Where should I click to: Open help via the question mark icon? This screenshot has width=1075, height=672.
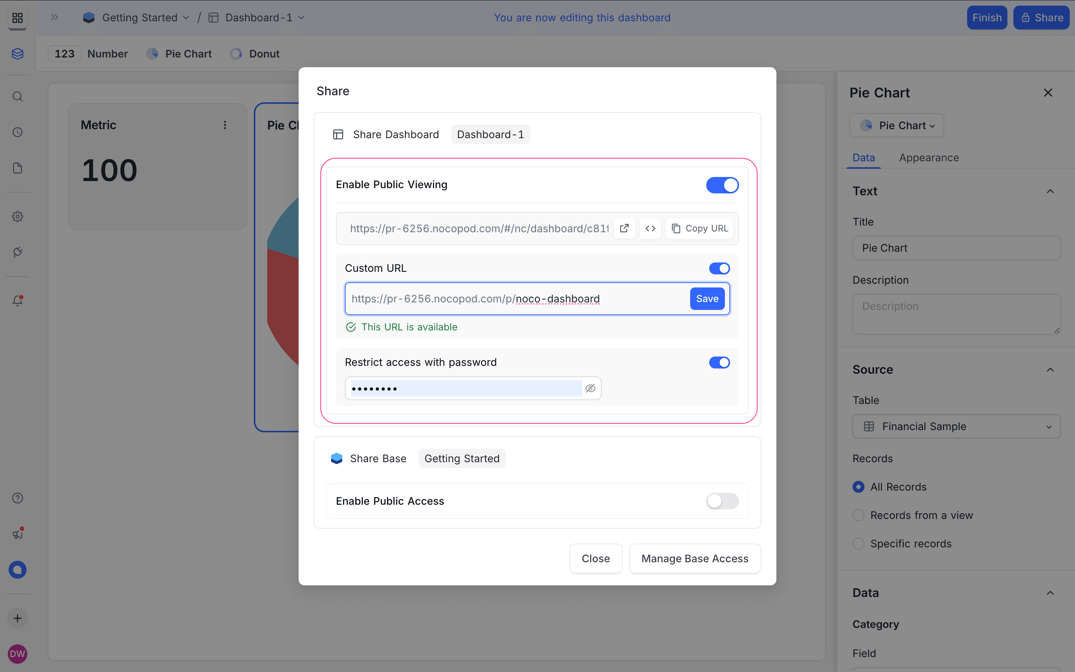point(17,498)
